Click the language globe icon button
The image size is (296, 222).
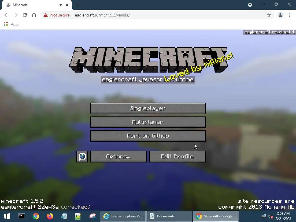click(x=82, y=157)
